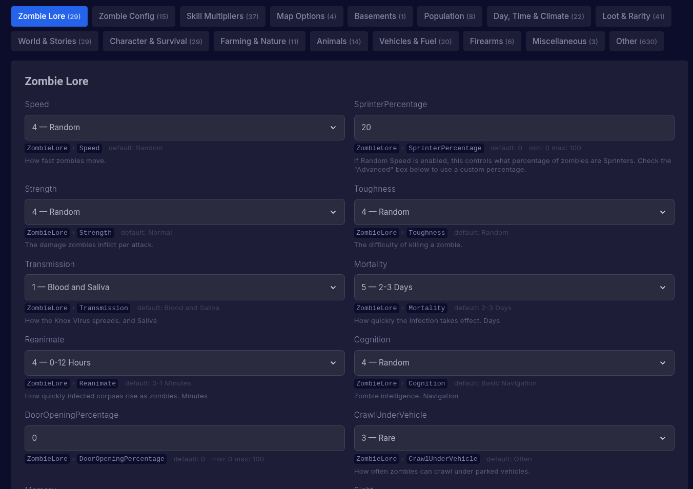The height and width of the screenshot is (489, 693).
Task: Edit the DoorOpeningPercentage value
Action: [x=185, y=438]
